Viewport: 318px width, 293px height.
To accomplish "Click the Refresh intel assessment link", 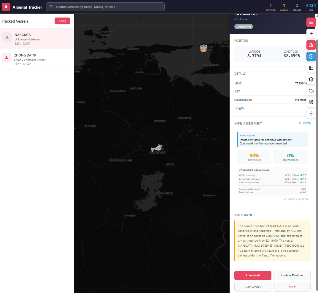I will 304,123.
